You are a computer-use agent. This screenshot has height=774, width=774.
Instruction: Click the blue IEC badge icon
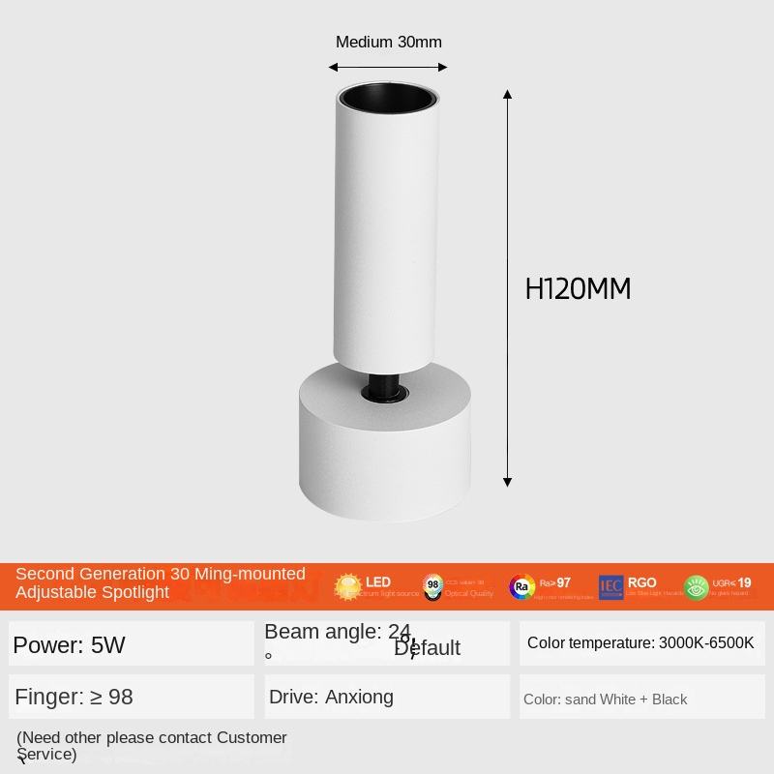tap(610, 587)
